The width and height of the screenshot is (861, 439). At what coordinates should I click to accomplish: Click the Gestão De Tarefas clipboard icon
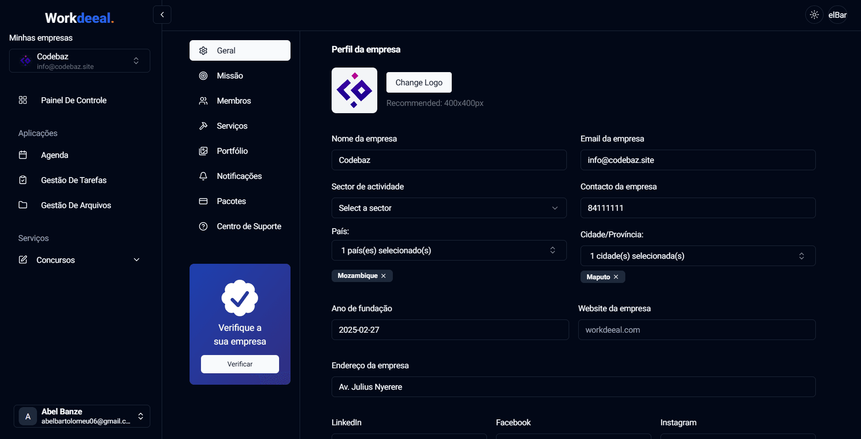23,180
